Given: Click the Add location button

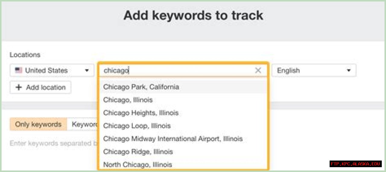Looking at the screenshot, I should coord(40,87).
